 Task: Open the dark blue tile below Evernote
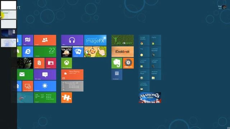(117, 75)
